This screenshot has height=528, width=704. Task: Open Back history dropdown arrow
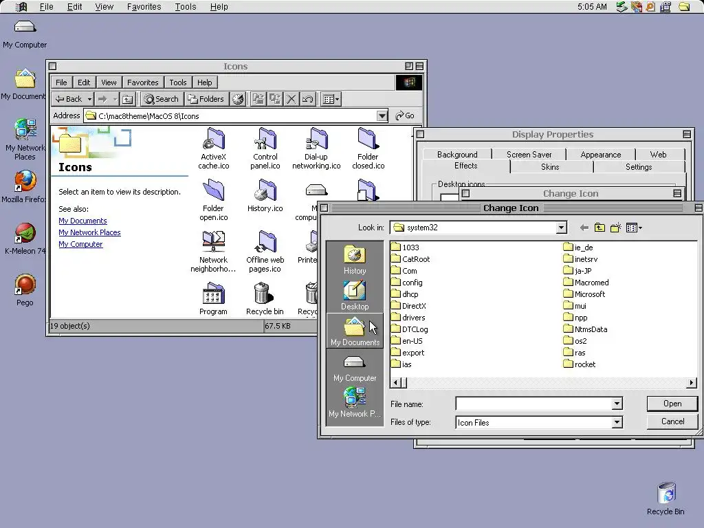(x=89, y=99)
